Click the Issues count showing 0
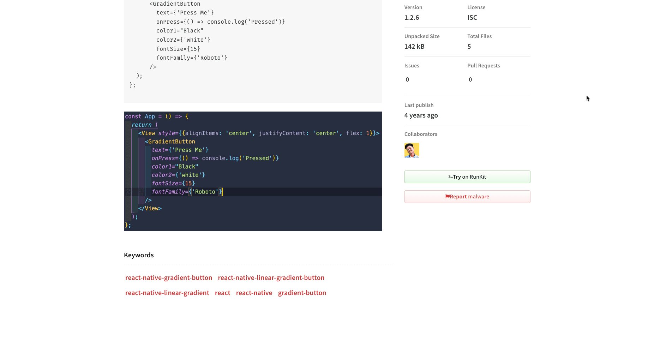Screen dimensions: 660x341 (x=407, y=79)
